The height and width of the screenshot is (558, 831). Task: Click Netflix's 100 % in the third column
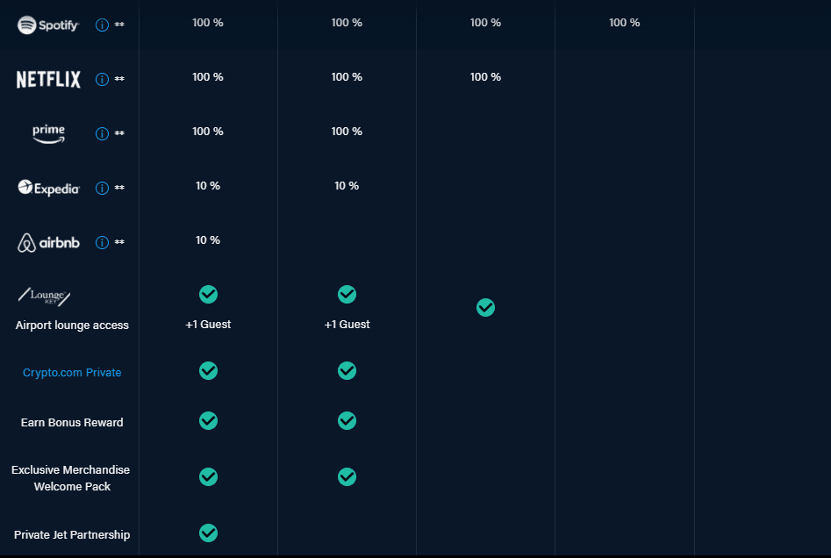pos(485,77)
